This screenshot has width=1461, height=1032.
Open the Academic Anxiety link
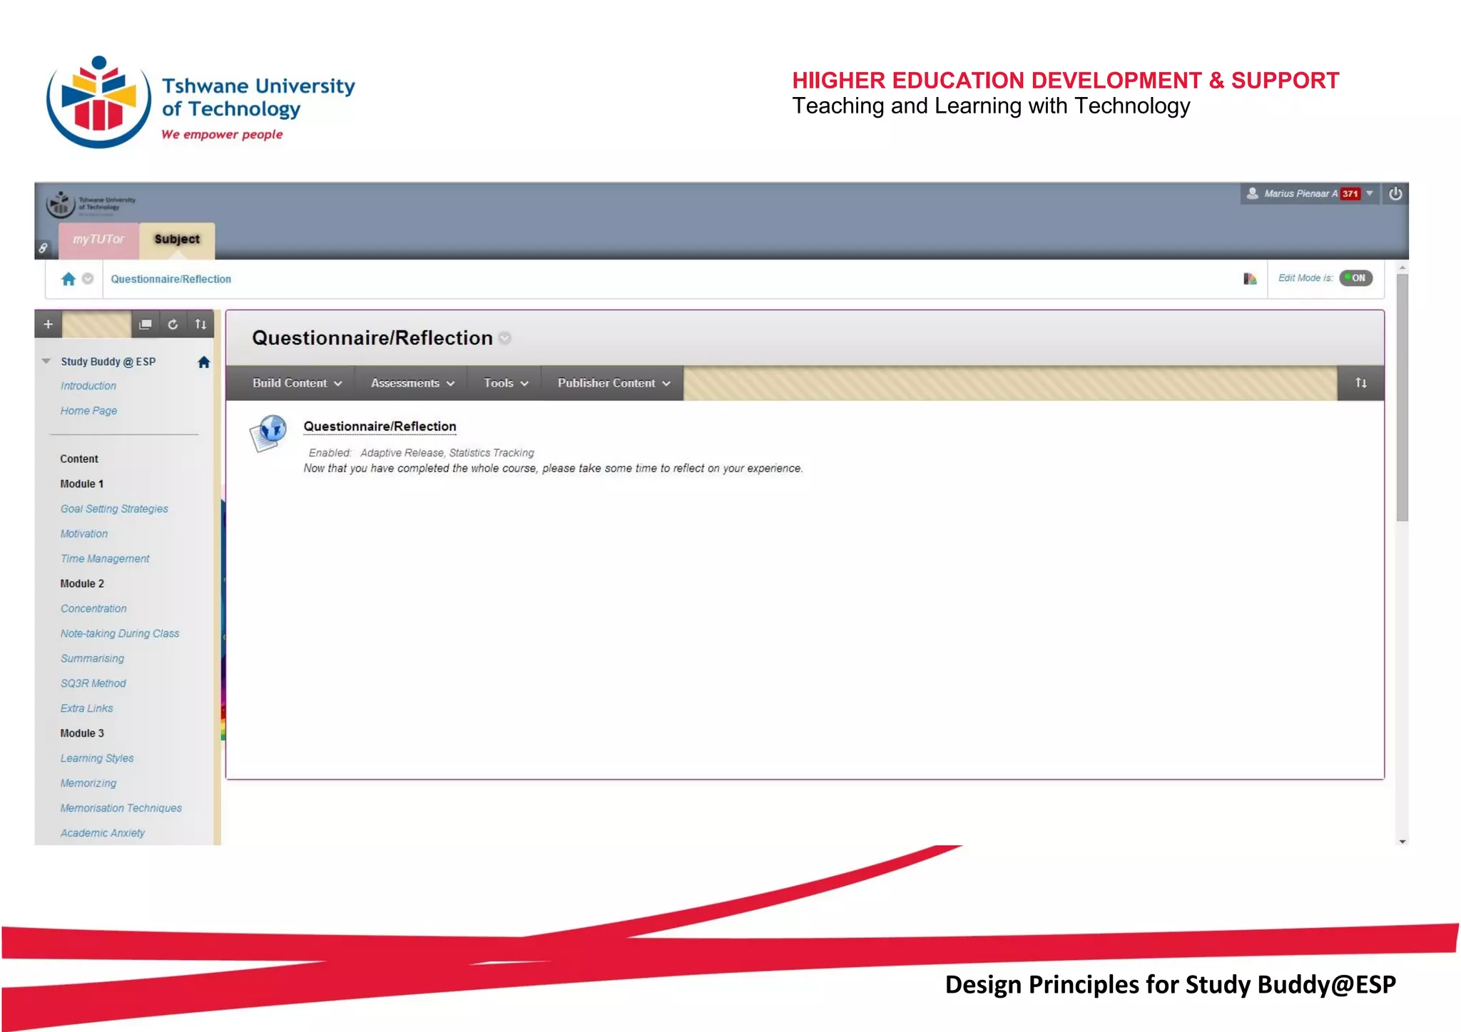click(x=102, y=834)
